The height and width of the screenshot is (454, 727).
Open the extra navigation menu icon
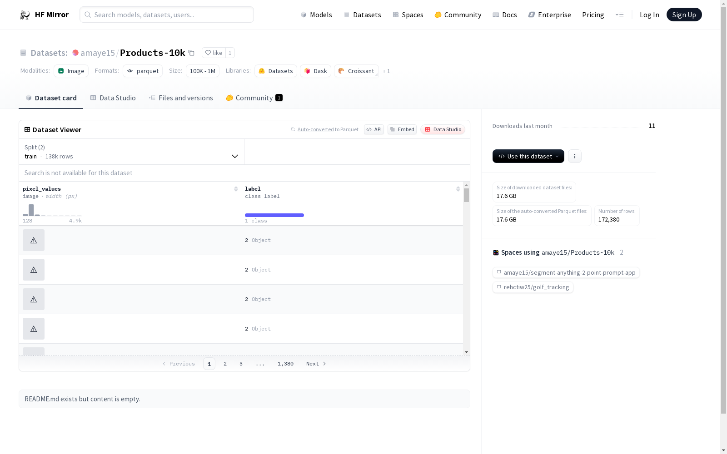point(619,15)
